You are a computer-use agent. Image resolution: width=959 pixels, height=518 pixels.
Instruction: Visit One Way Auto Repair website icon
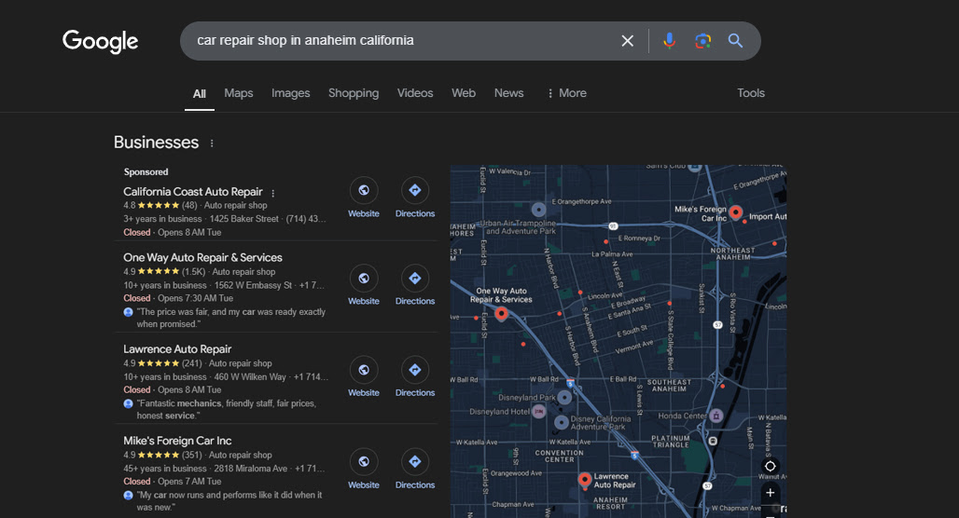363,278
